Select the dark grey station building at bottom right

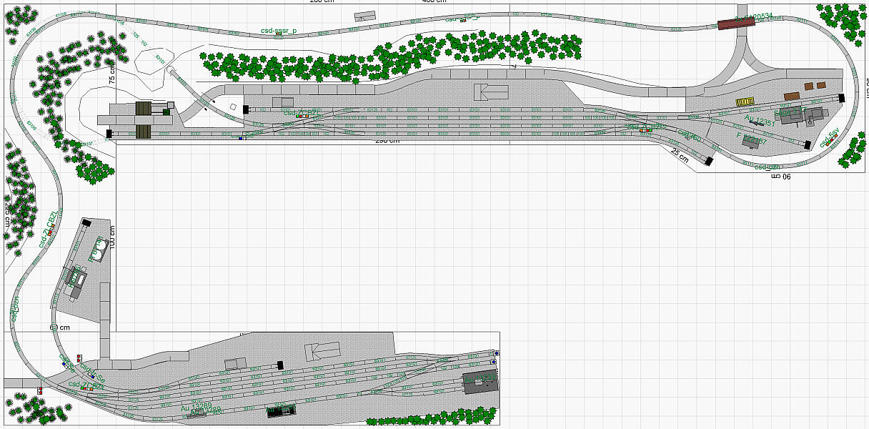480,382
